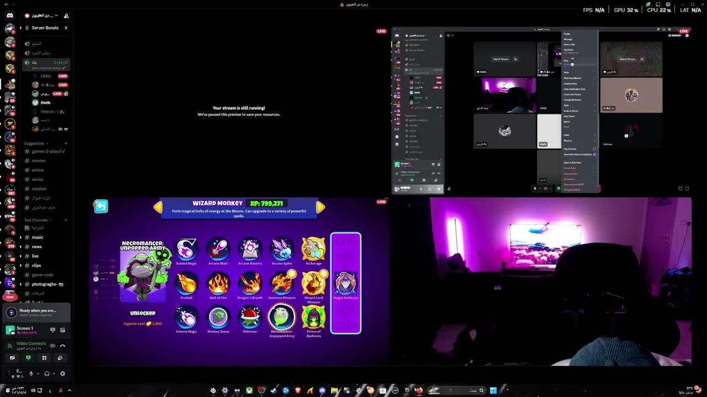Image resolution: width=707 pixels, height=397 pixels.
Task: Expand microphone input options arrow
Action: click(38, 373)
